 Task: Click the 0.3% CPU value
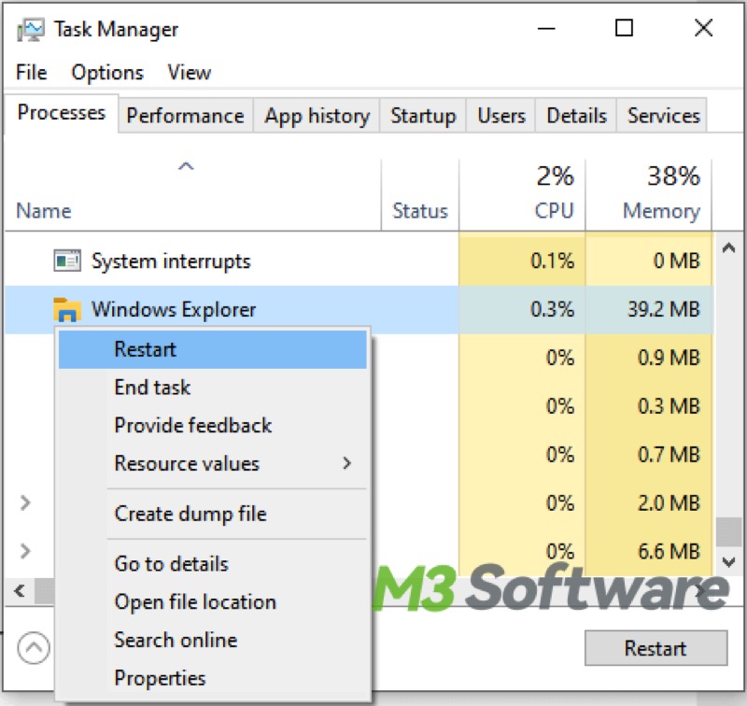point(552,310)
